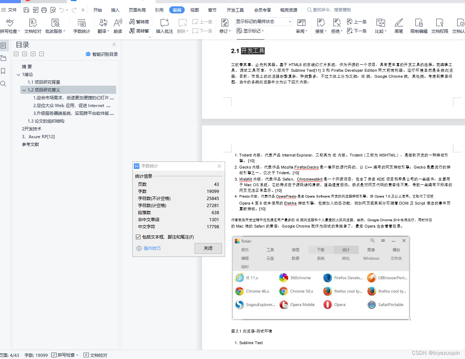Close the 字数统计 dialog with X

click(219, 166)
